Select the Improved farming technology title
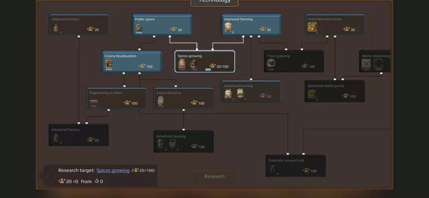Image resolution: width=429 pixels, height=198 pixels. [x=238, y=19]
